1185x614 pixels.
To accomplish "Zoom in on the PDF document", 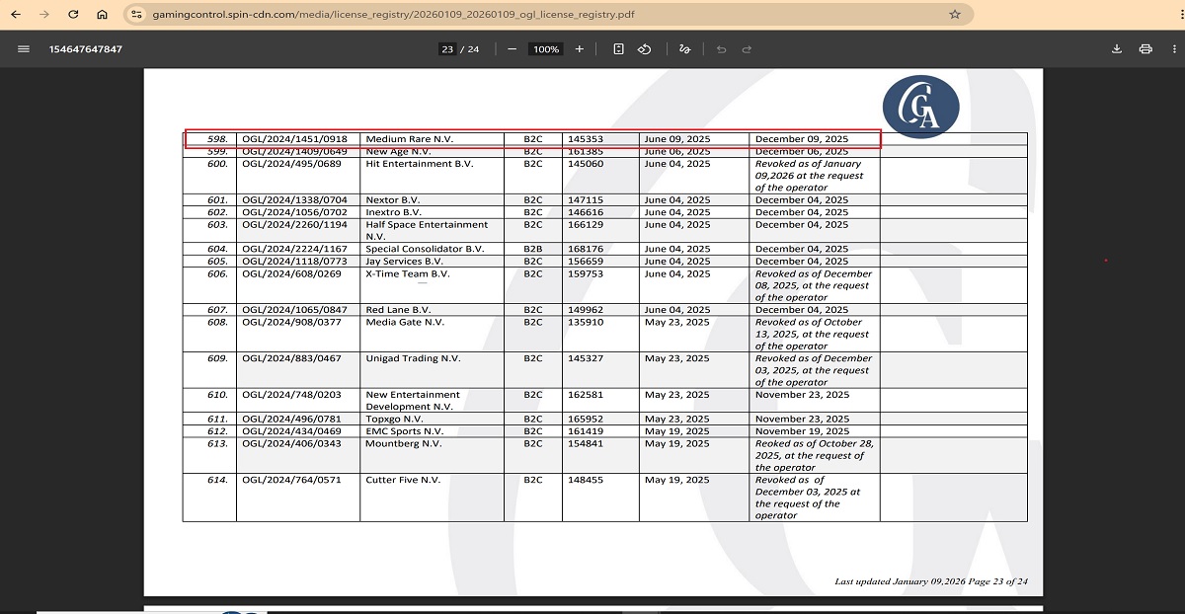I will (580, 49).
